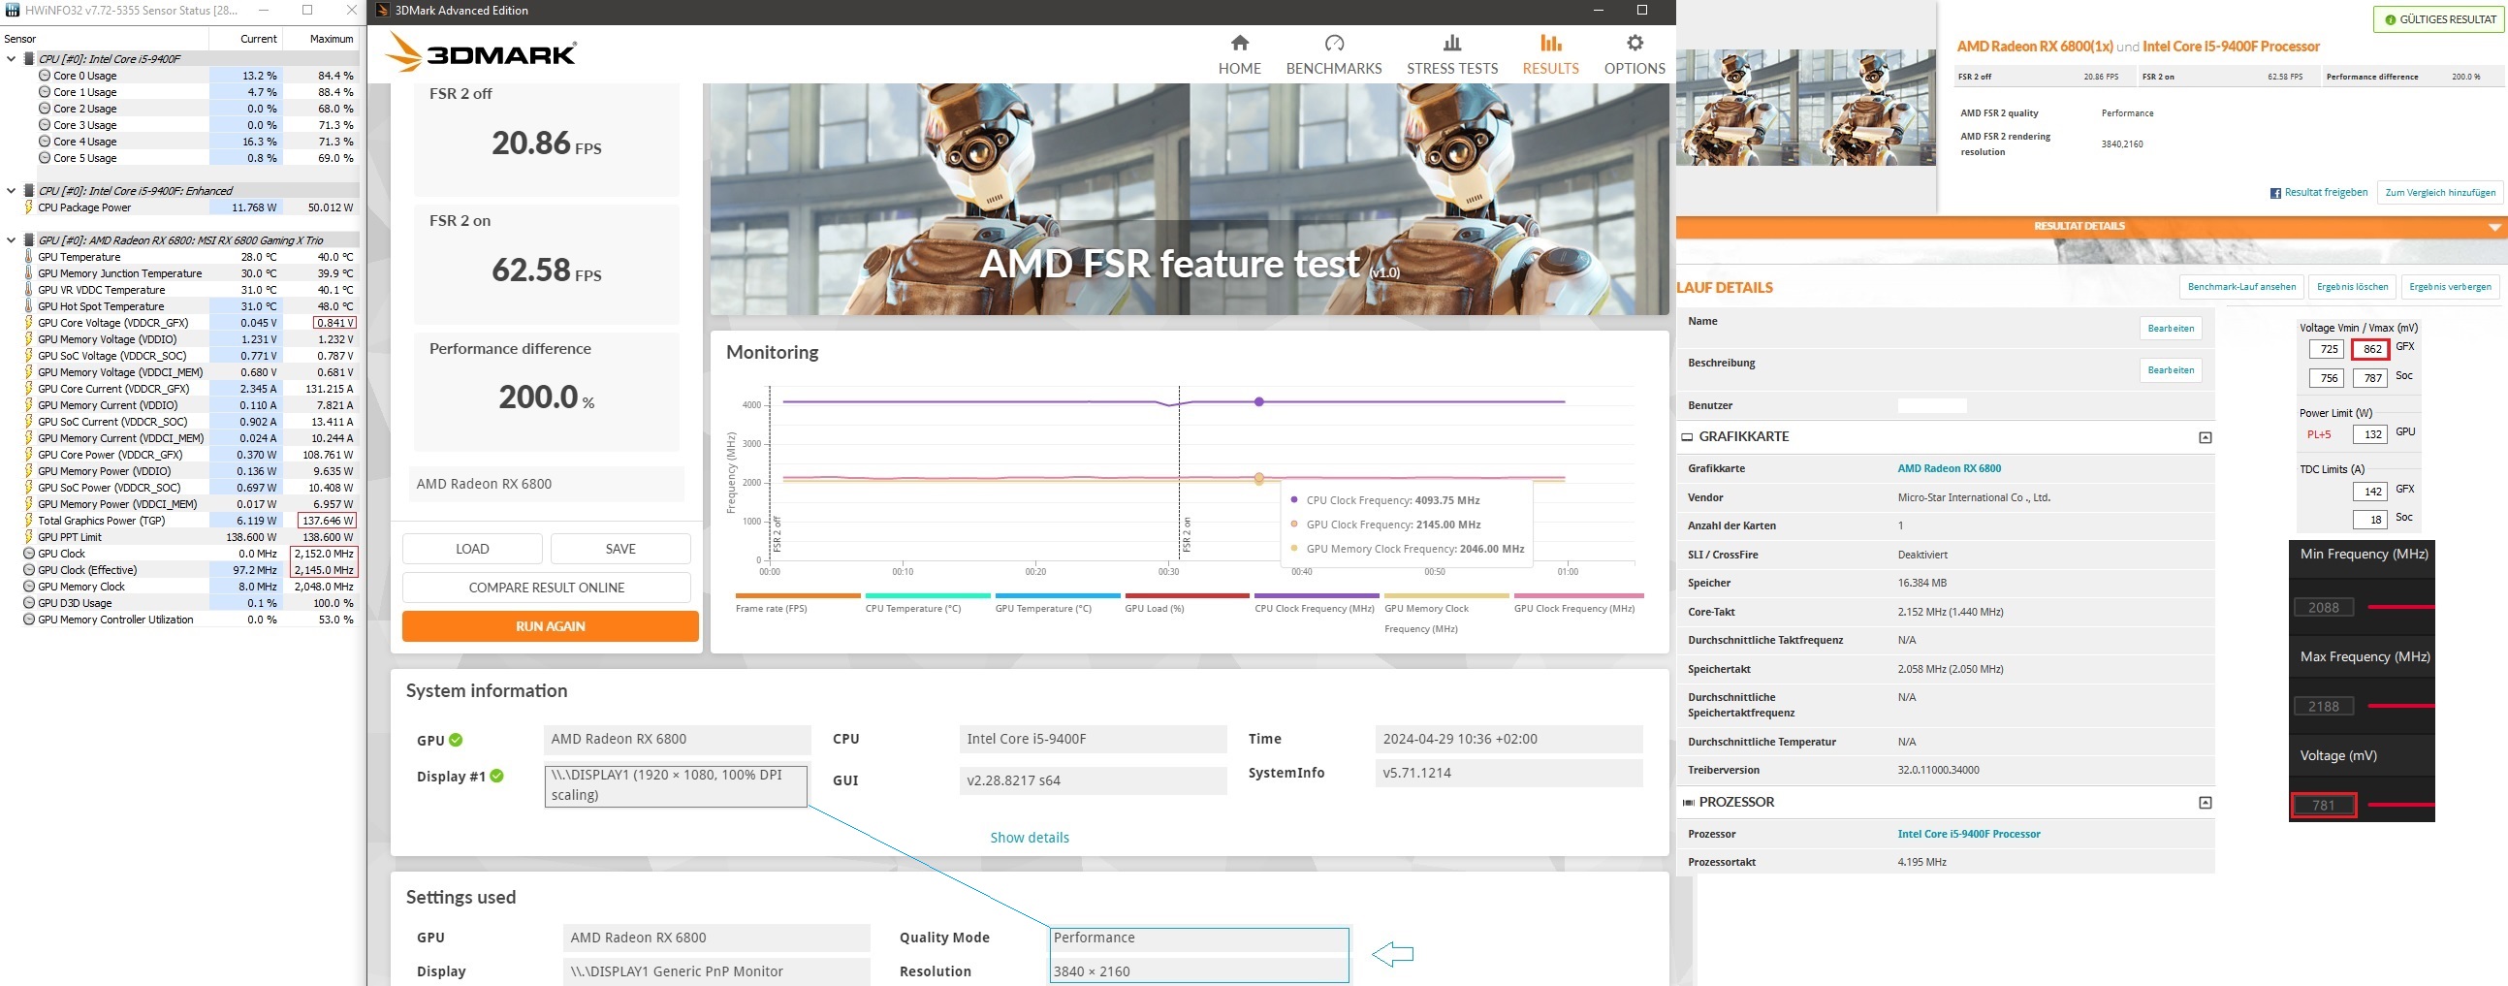Screen dimensions: 2508x986
Task: Click Bearbeiten button in the Name row
Action: tap(2171, 329)
